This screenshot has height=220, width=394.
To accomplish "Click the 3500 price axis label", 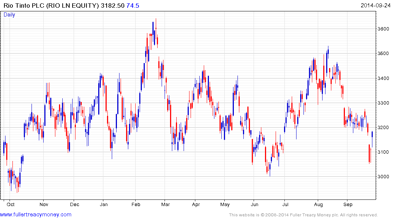I will [x=383, y=54].
